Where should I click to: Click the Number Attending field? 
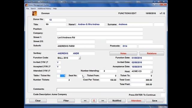(109, 71)
